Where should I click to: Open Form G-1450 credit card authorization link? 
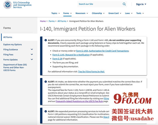pyautogui.click(x=102, y=51)
